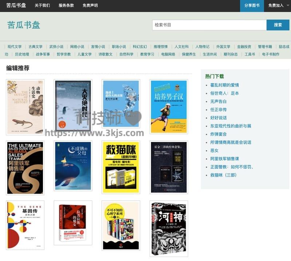The width and height of the screenshot is (291, 261).
Task: Select the 推理惊悚 category
Action: [x=160, y=47]
